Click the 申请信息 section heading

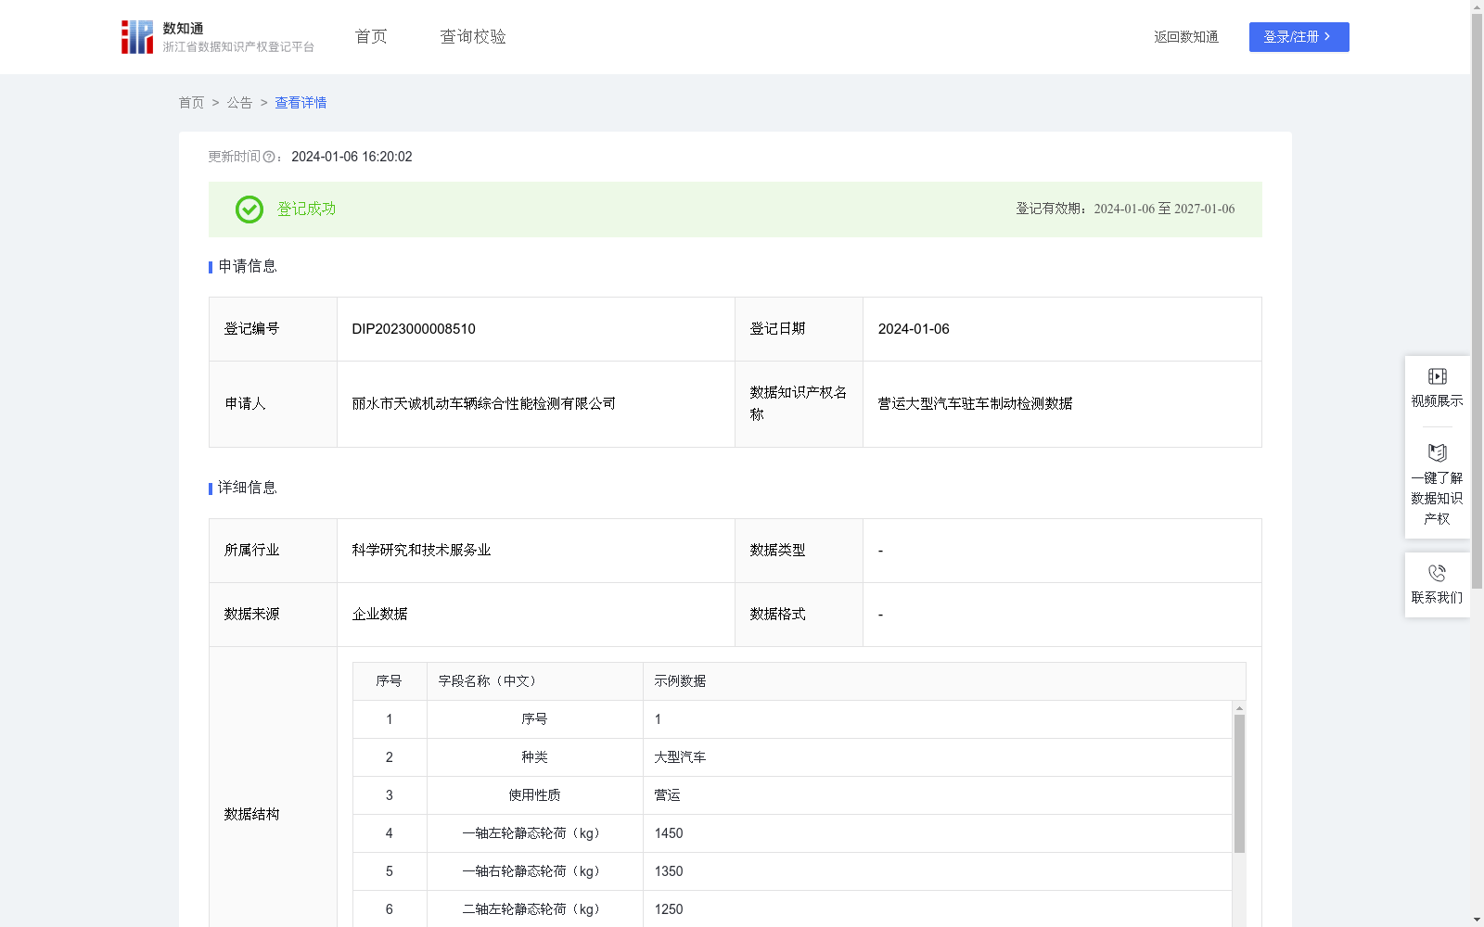pos(247,267)
